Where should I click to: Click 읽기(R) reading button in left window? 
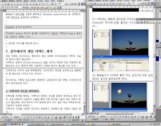pyautogui.click(x=73, y=4)
